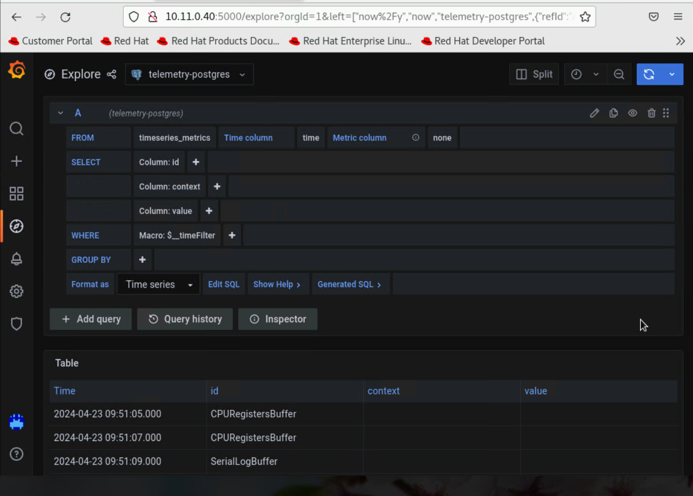693x496 pixels.
Task: Open the Firefox hamburger menu
Action: pyautogui.click(x=678, y=17)
